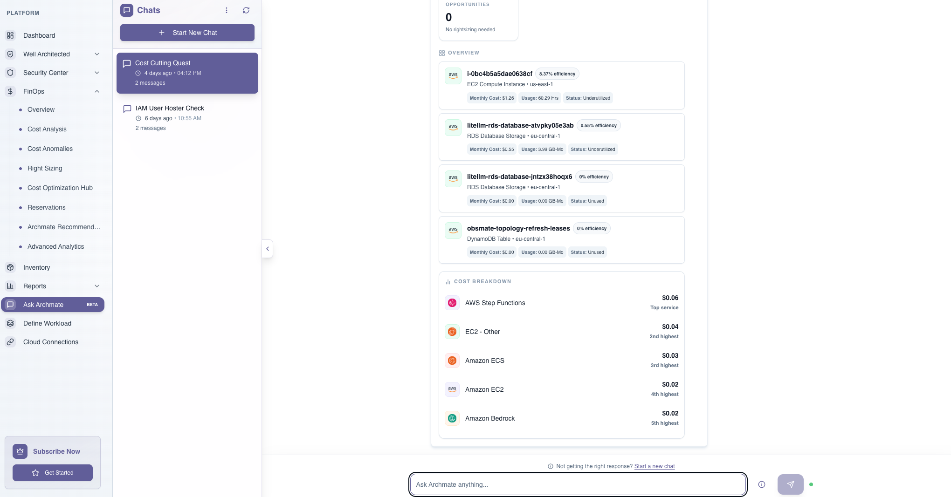Click the Well Architected shield icon
This screenshot has width=951, height=497.
point(10,54)
